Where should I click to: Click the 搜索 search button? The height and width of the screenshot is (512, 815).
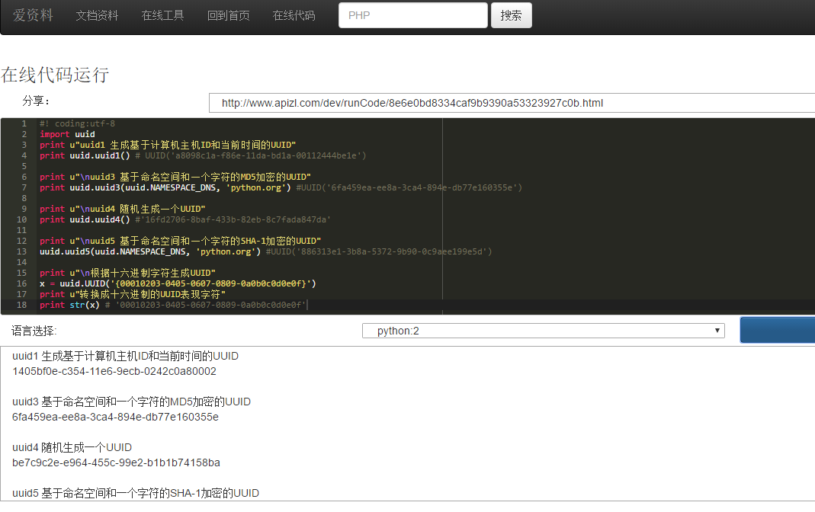click(x=511, y=15)
